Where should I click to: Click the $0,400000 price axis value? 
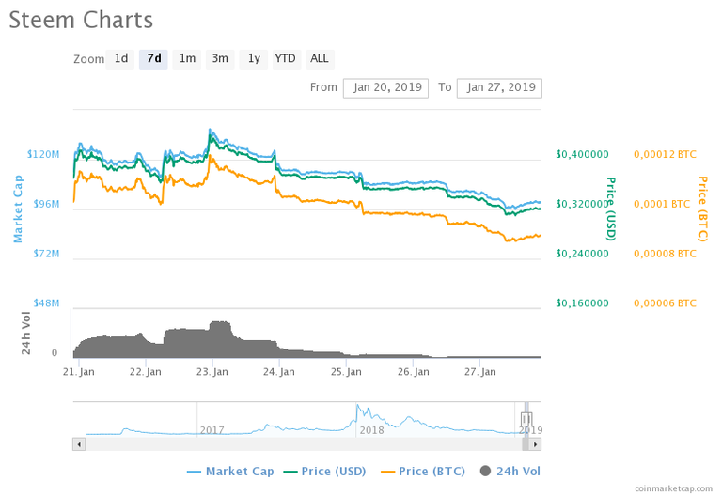coord(582,154)
